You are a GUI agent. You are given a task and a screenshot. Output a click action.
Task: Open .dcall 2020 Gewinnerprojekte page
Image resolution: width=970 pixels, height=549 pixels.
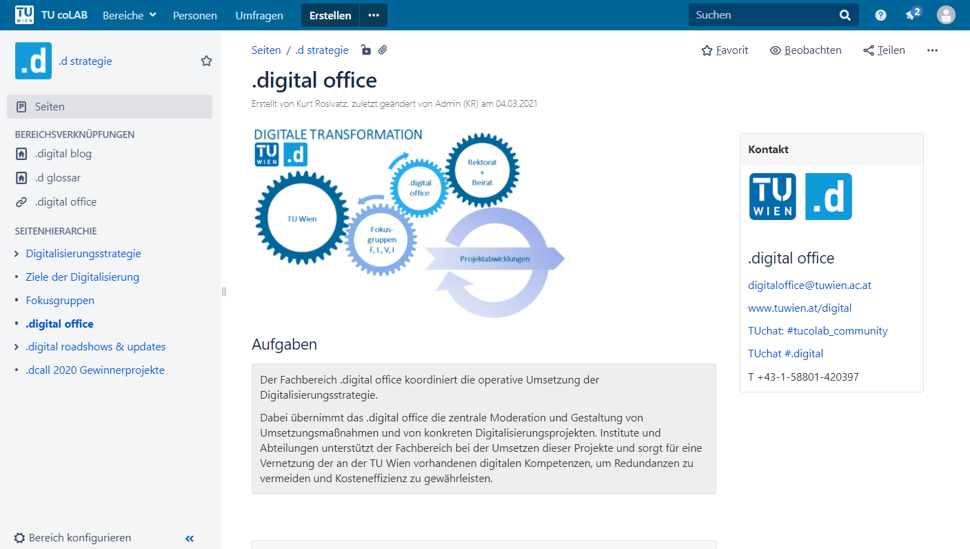95,370
